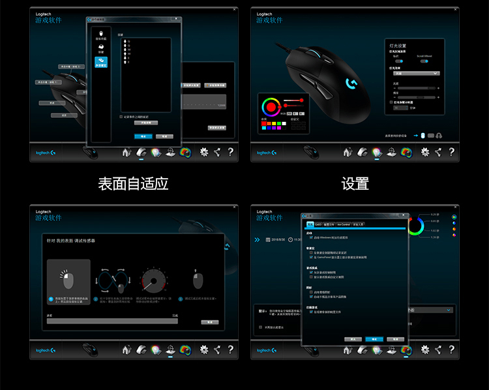Click mouse thumbnail arrow in surface tuning bar
The height and width of the screenshot is (390, 489).
pos(90,350)
